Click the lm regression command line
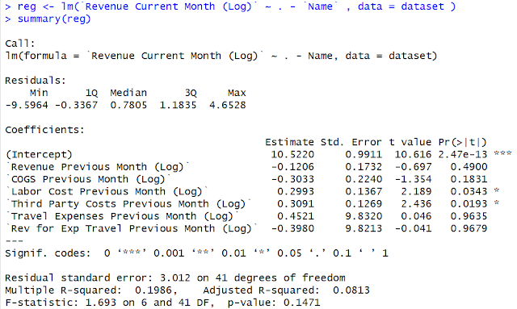This screenshot has width=517, height=309. [230, 6]
